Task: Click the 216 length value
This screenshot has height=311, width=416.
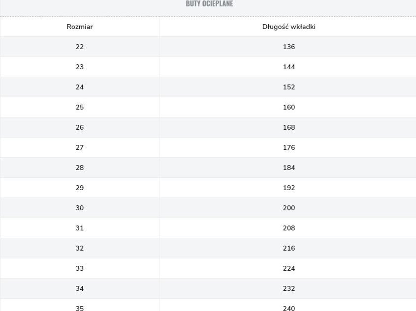Action: click(288, 248)
